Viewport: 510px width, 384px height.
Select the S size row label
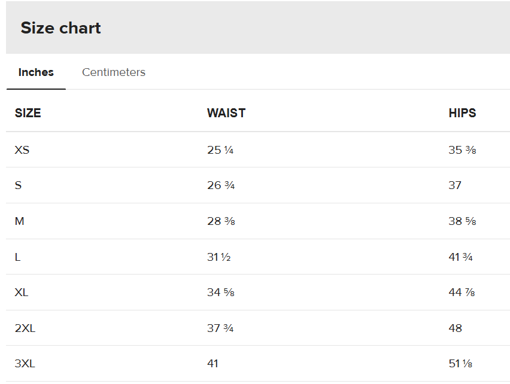click(18, 185)
